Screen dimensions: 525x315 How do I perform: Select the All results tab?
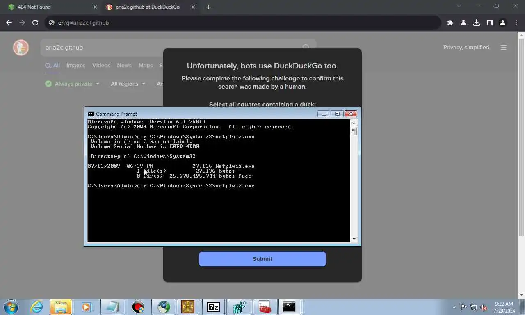tap(52, 65)
